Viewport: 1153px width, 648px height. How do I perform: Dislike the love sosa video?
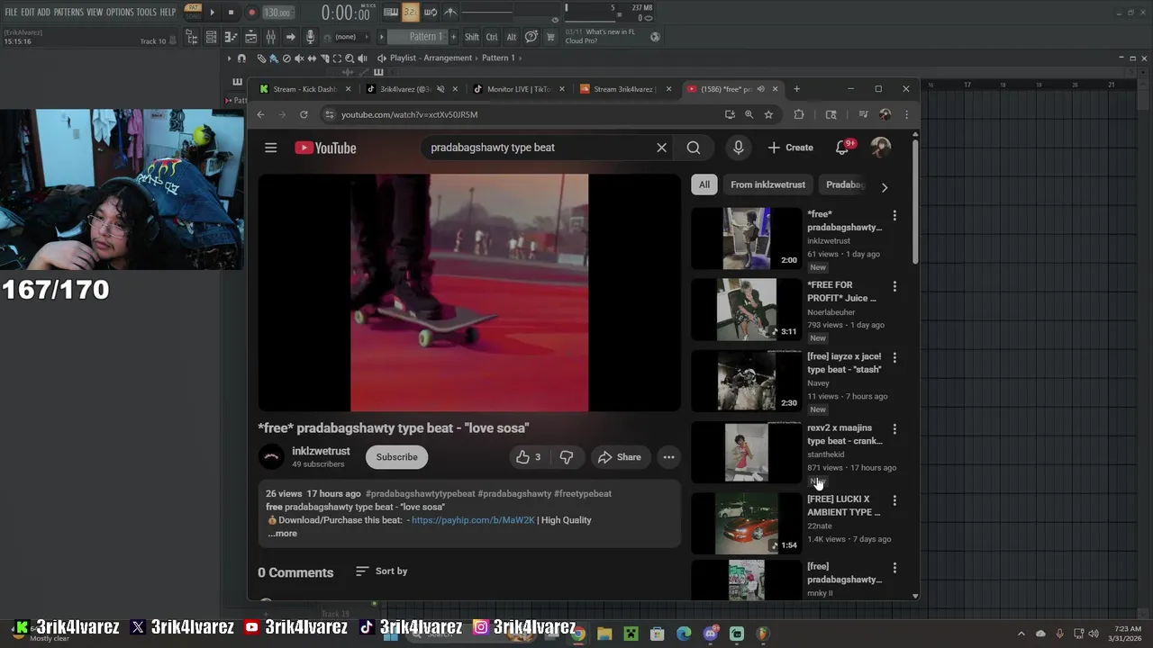tap(566, 457)
